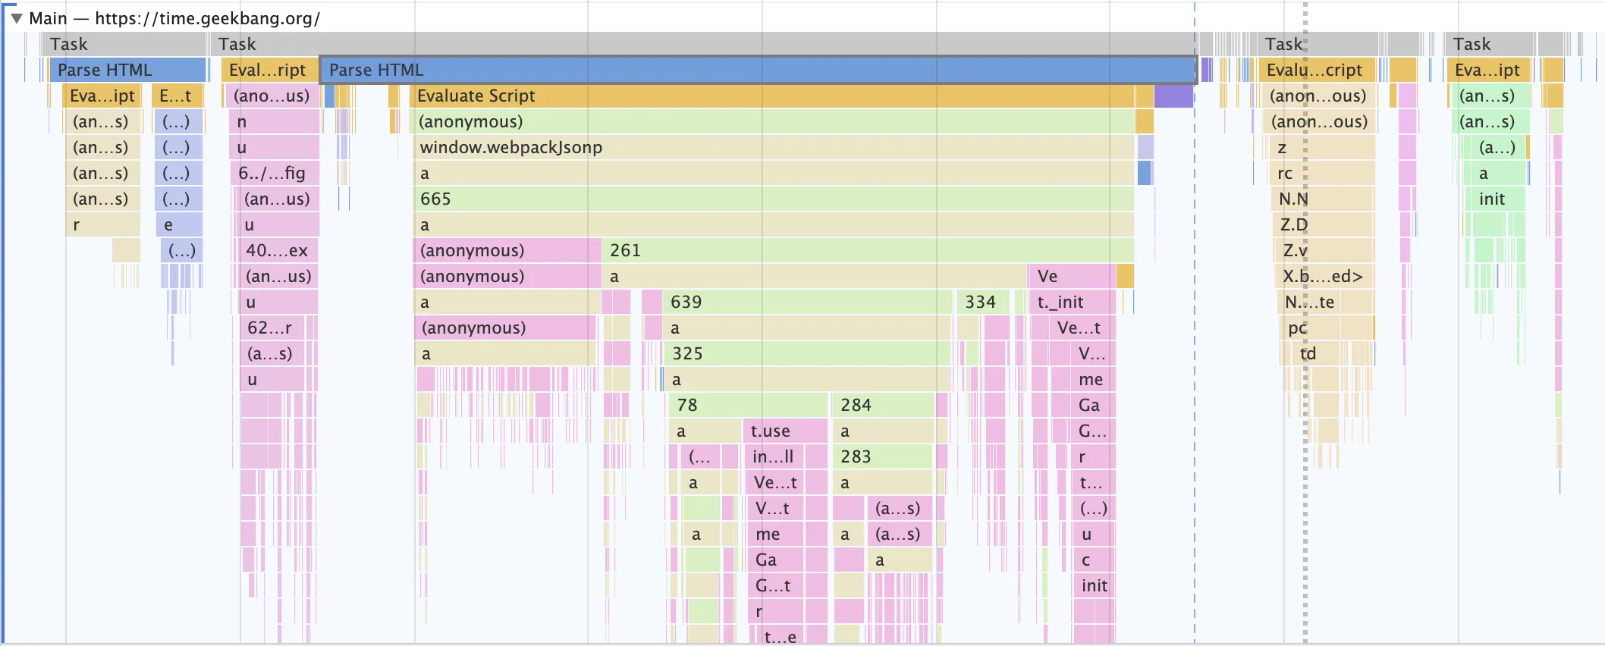Select the 639 flame chart entry
Image resolution: width=1605 pixels, height=646 pixels.
coord(807,302)
